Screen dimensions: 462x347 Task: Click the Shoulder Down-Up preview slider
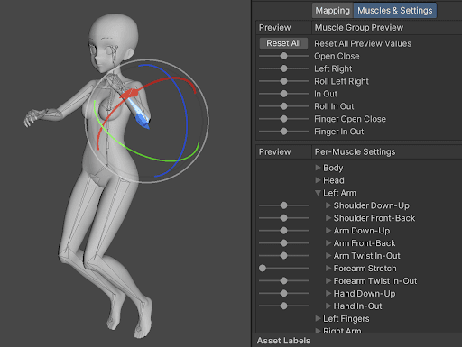283,205
